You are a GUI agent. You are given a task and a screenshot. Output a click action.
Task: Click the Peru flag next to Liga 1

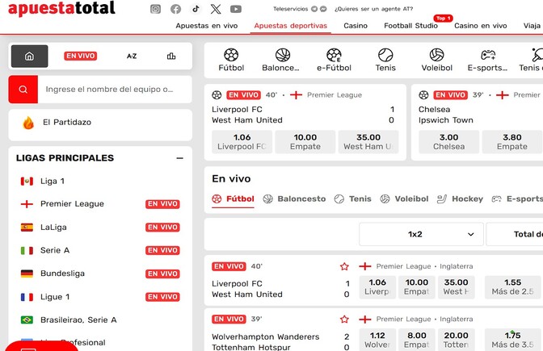(x=27, y=182)
